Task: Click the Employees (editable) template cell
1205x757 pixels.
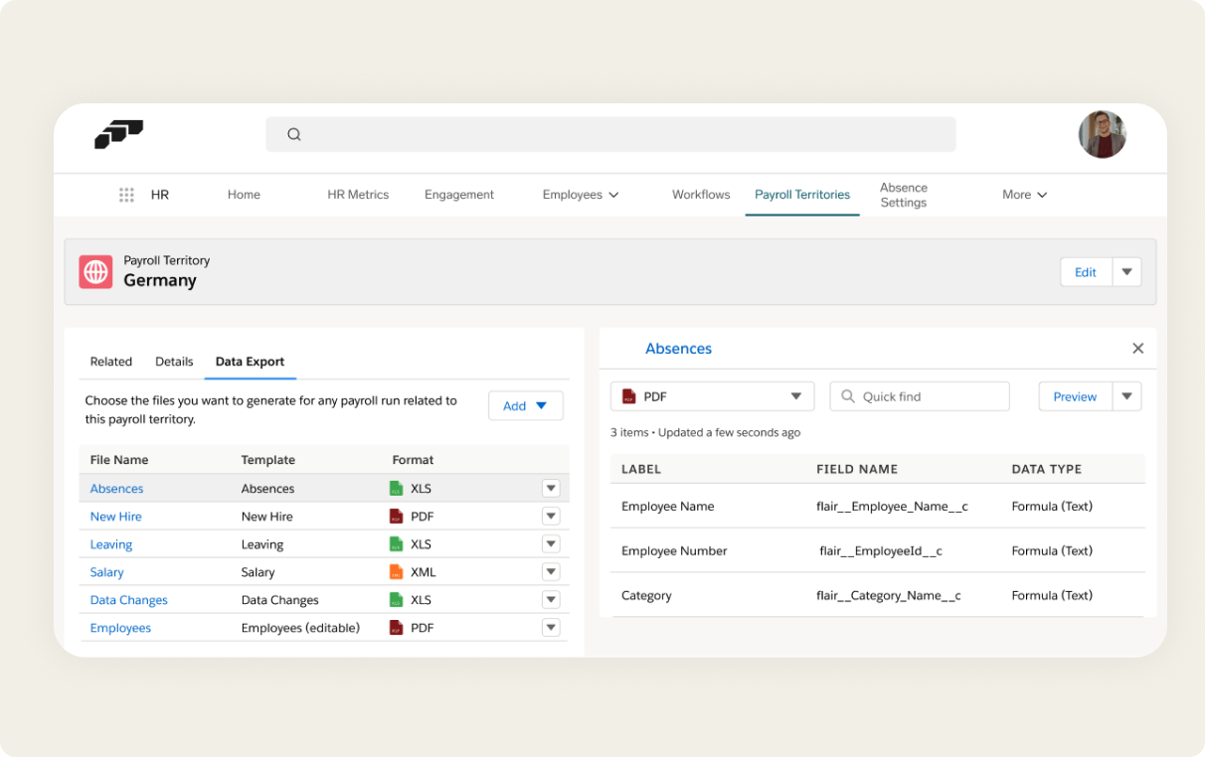Action: pos(300,628)
